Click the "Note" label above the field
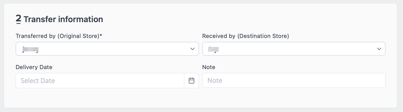The height and width of the screenshot is (112, 403). [209, 67]
